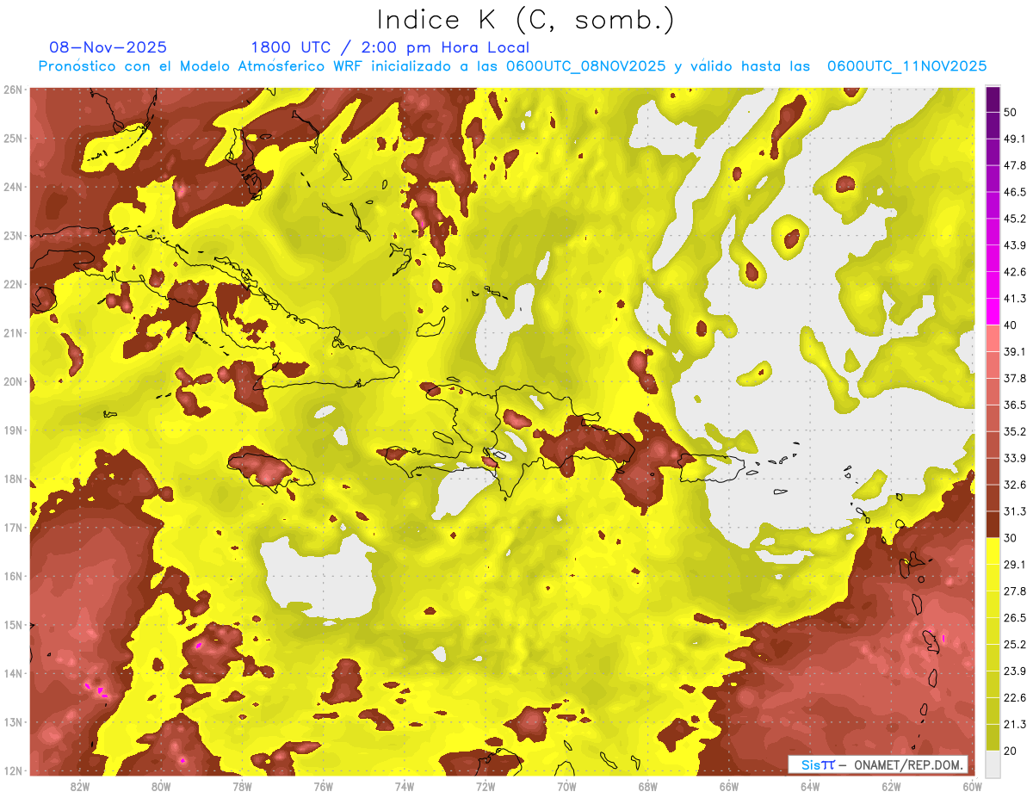Click the color scale value 39.1
The height and width of the screenshot is (798, 1033).
pyautogui.click(x=1015, y=352)
